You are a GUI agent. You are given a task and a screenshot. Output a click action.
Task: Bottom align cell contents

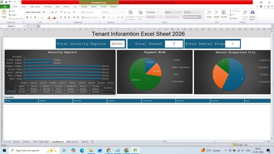69,12
